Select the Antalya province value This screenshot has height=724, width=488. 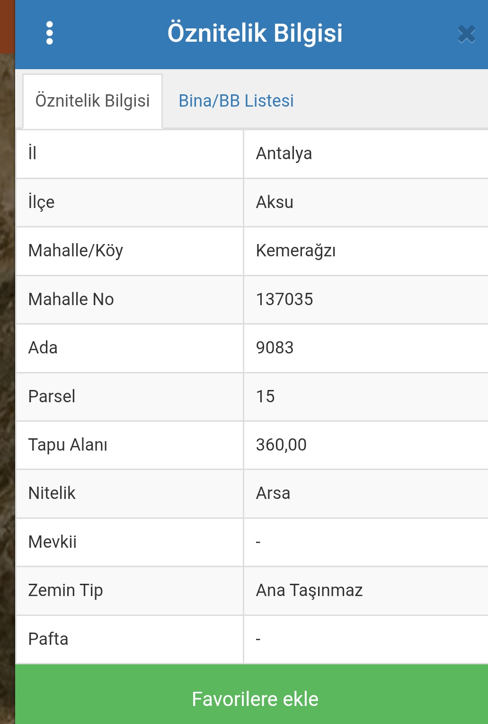pyautogui.click(x=284, y=154)
